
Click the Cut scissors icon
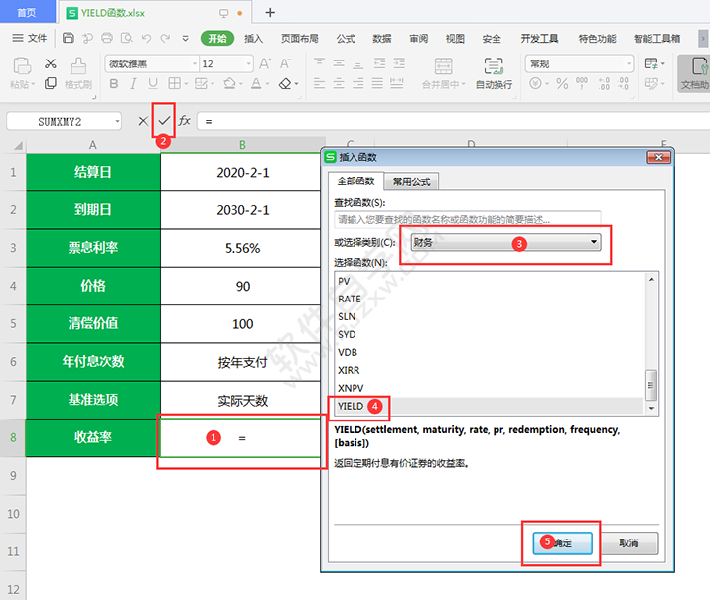[51, 63]
